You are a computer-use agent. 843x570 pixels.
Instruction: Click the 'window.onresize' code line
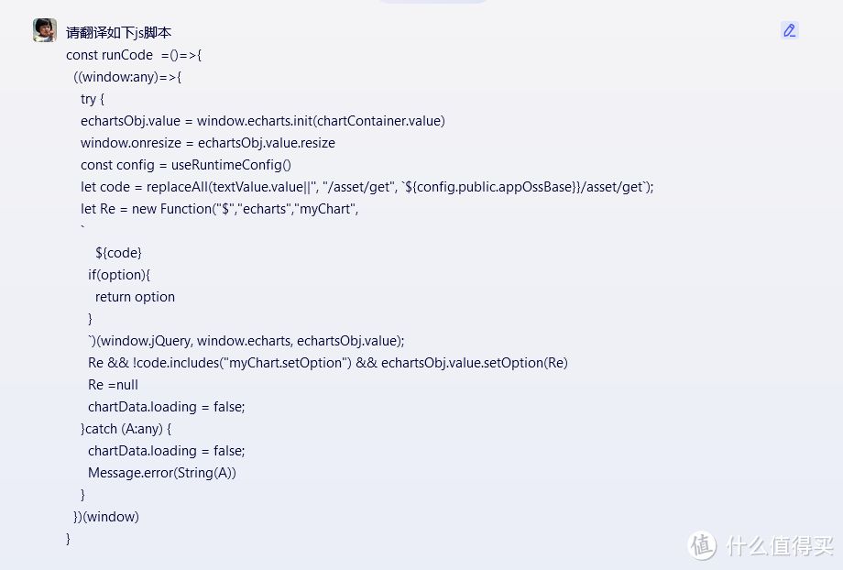point(207,143)
